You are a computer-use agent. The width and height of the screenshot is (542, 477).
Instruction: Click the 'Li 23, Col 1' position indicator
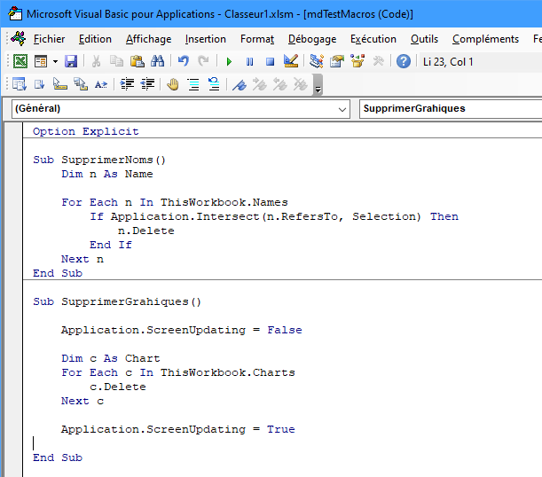tap(448, 62)
